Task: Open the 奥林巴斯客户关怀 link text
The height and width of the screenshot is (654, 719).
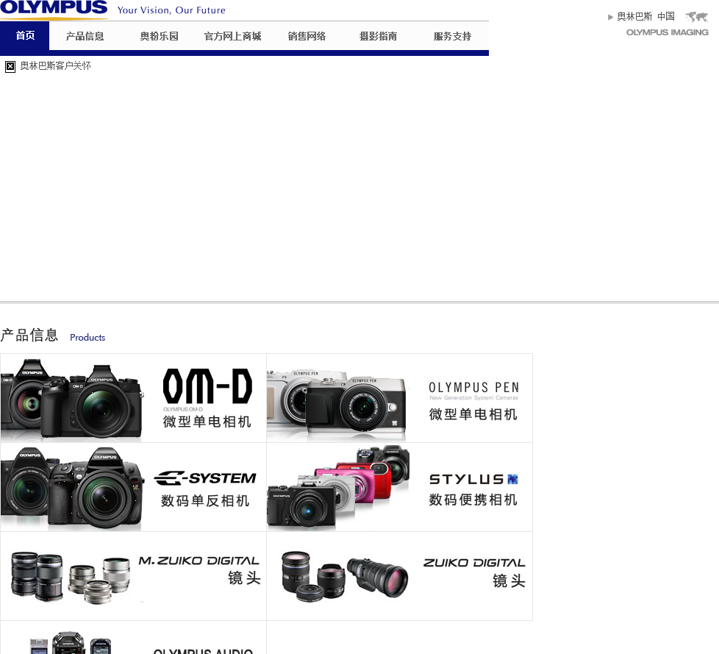Action: click(55, 66)
